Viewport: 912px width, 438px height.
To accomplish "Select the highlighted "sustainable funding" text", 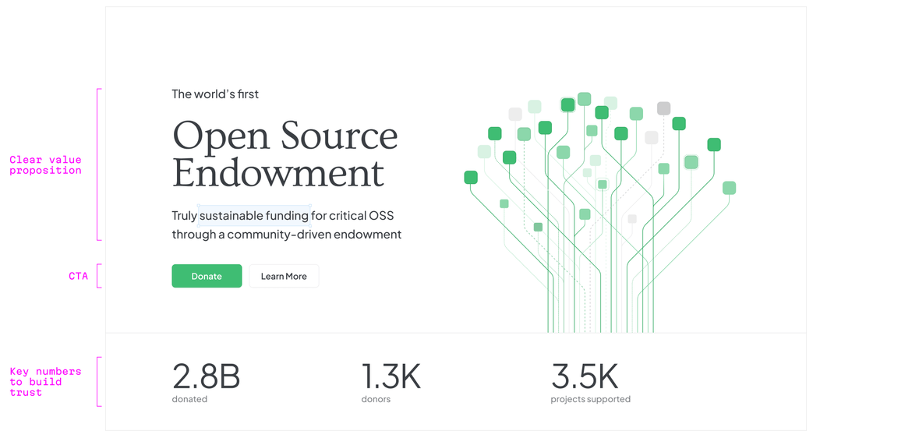I will 254,215.
